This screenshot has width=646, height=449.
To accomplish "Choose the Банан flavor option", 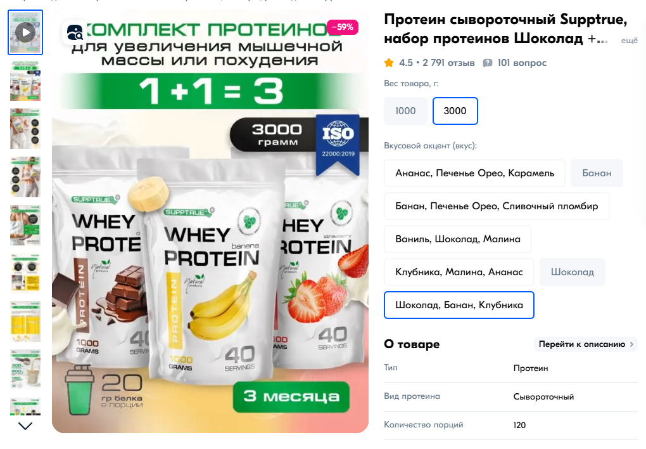I will [x=597, y=173].
